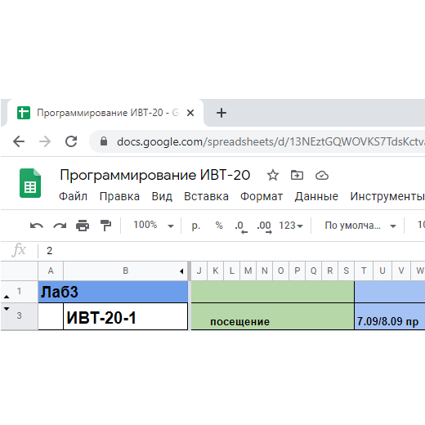Open the По умолча... font dropdown
Viewport: 425px width, 425px height.
(x=360, y=226)
